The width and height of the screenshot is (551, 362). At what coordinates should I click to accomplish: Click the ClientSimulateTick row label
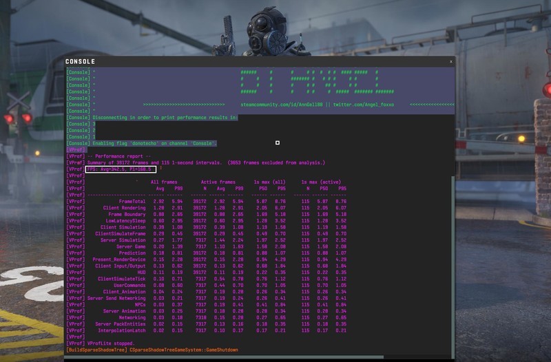click(x=122, y=279)
